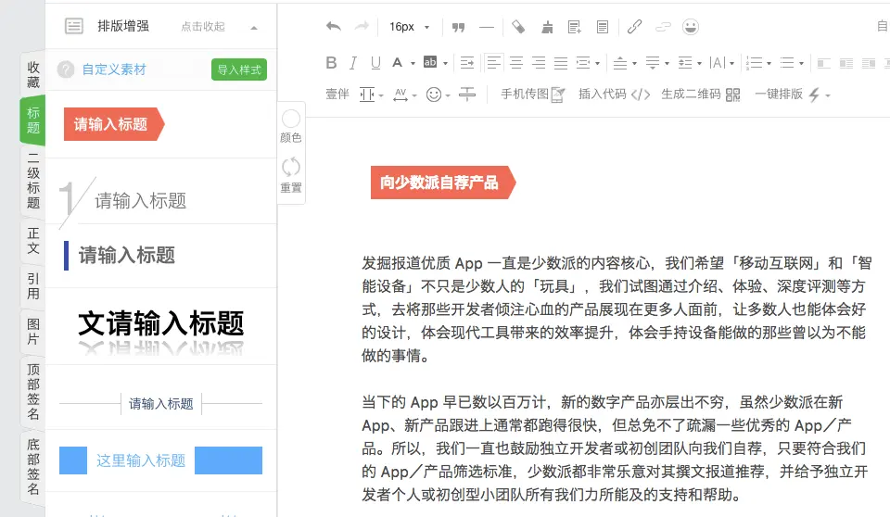
Task: Switch to the 图片 tab
Action: coord(33,332)
